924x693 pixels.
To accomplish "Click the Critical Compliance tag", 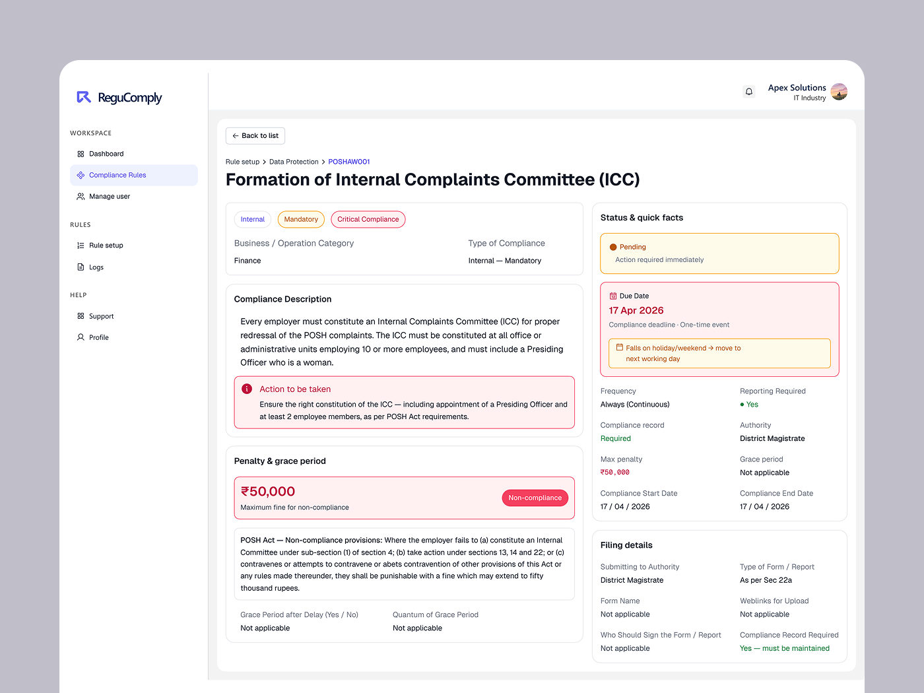I will 368,219.
